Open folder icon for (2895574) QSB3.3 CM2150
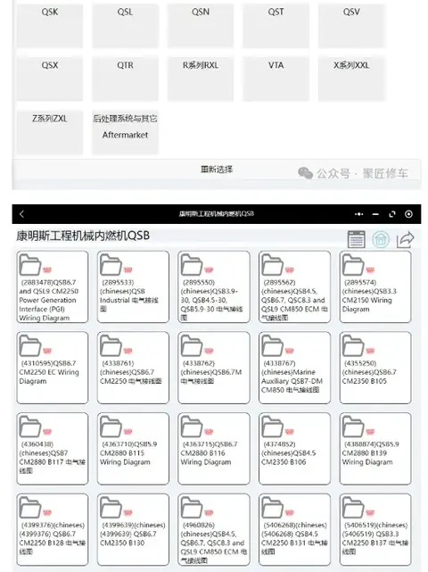This screenshot has width=428, height=572. pos(353,265)
